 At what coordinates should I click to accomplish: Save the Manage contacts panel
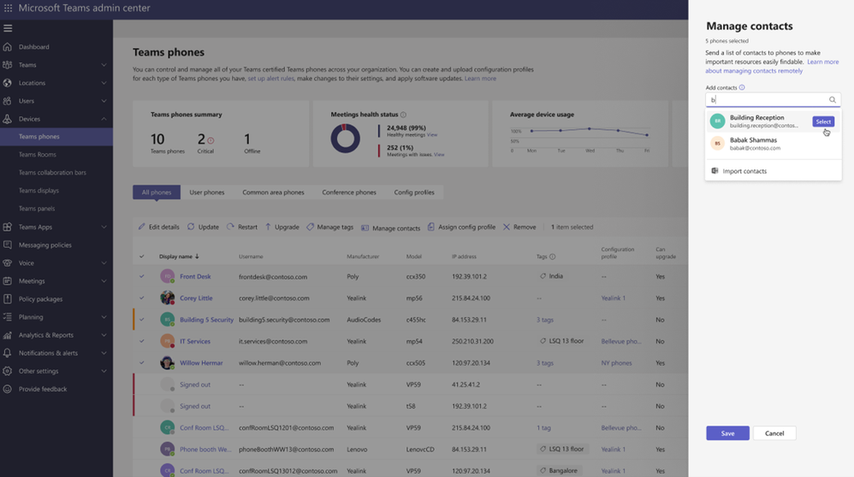click(727, 433)
